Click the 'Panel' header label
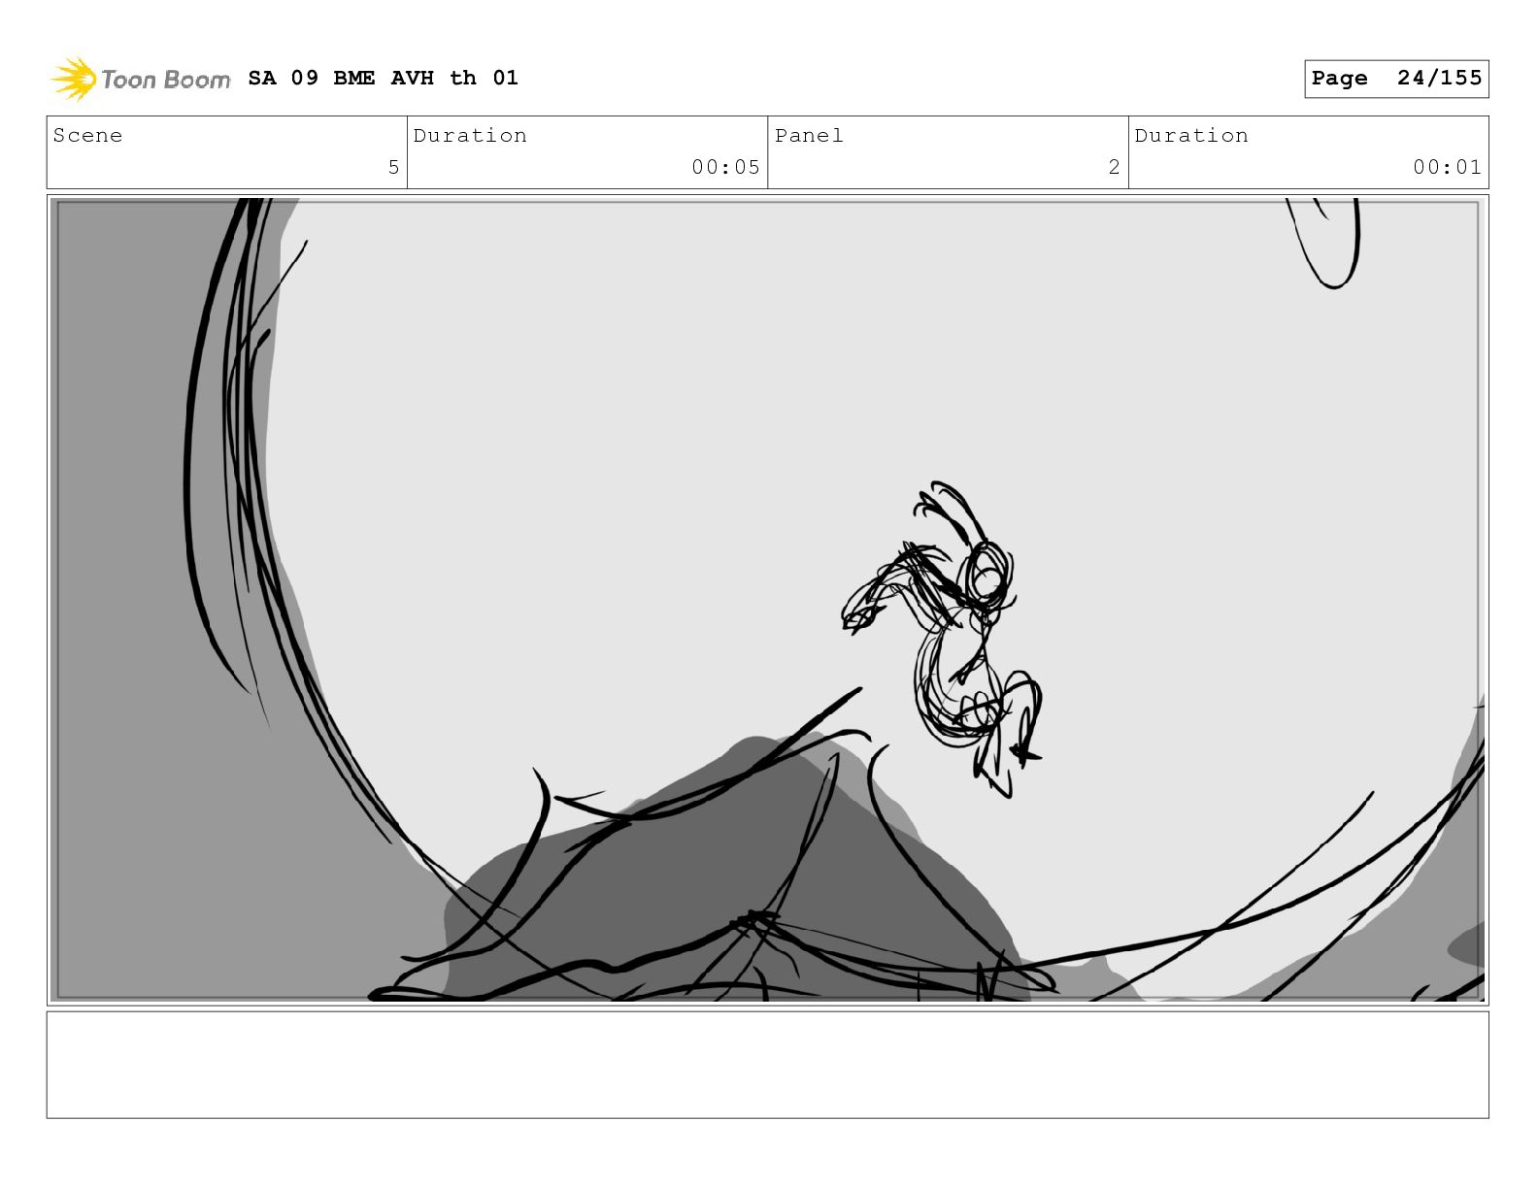Screen dimensions: 1538x1188 (x=809, y=136)
